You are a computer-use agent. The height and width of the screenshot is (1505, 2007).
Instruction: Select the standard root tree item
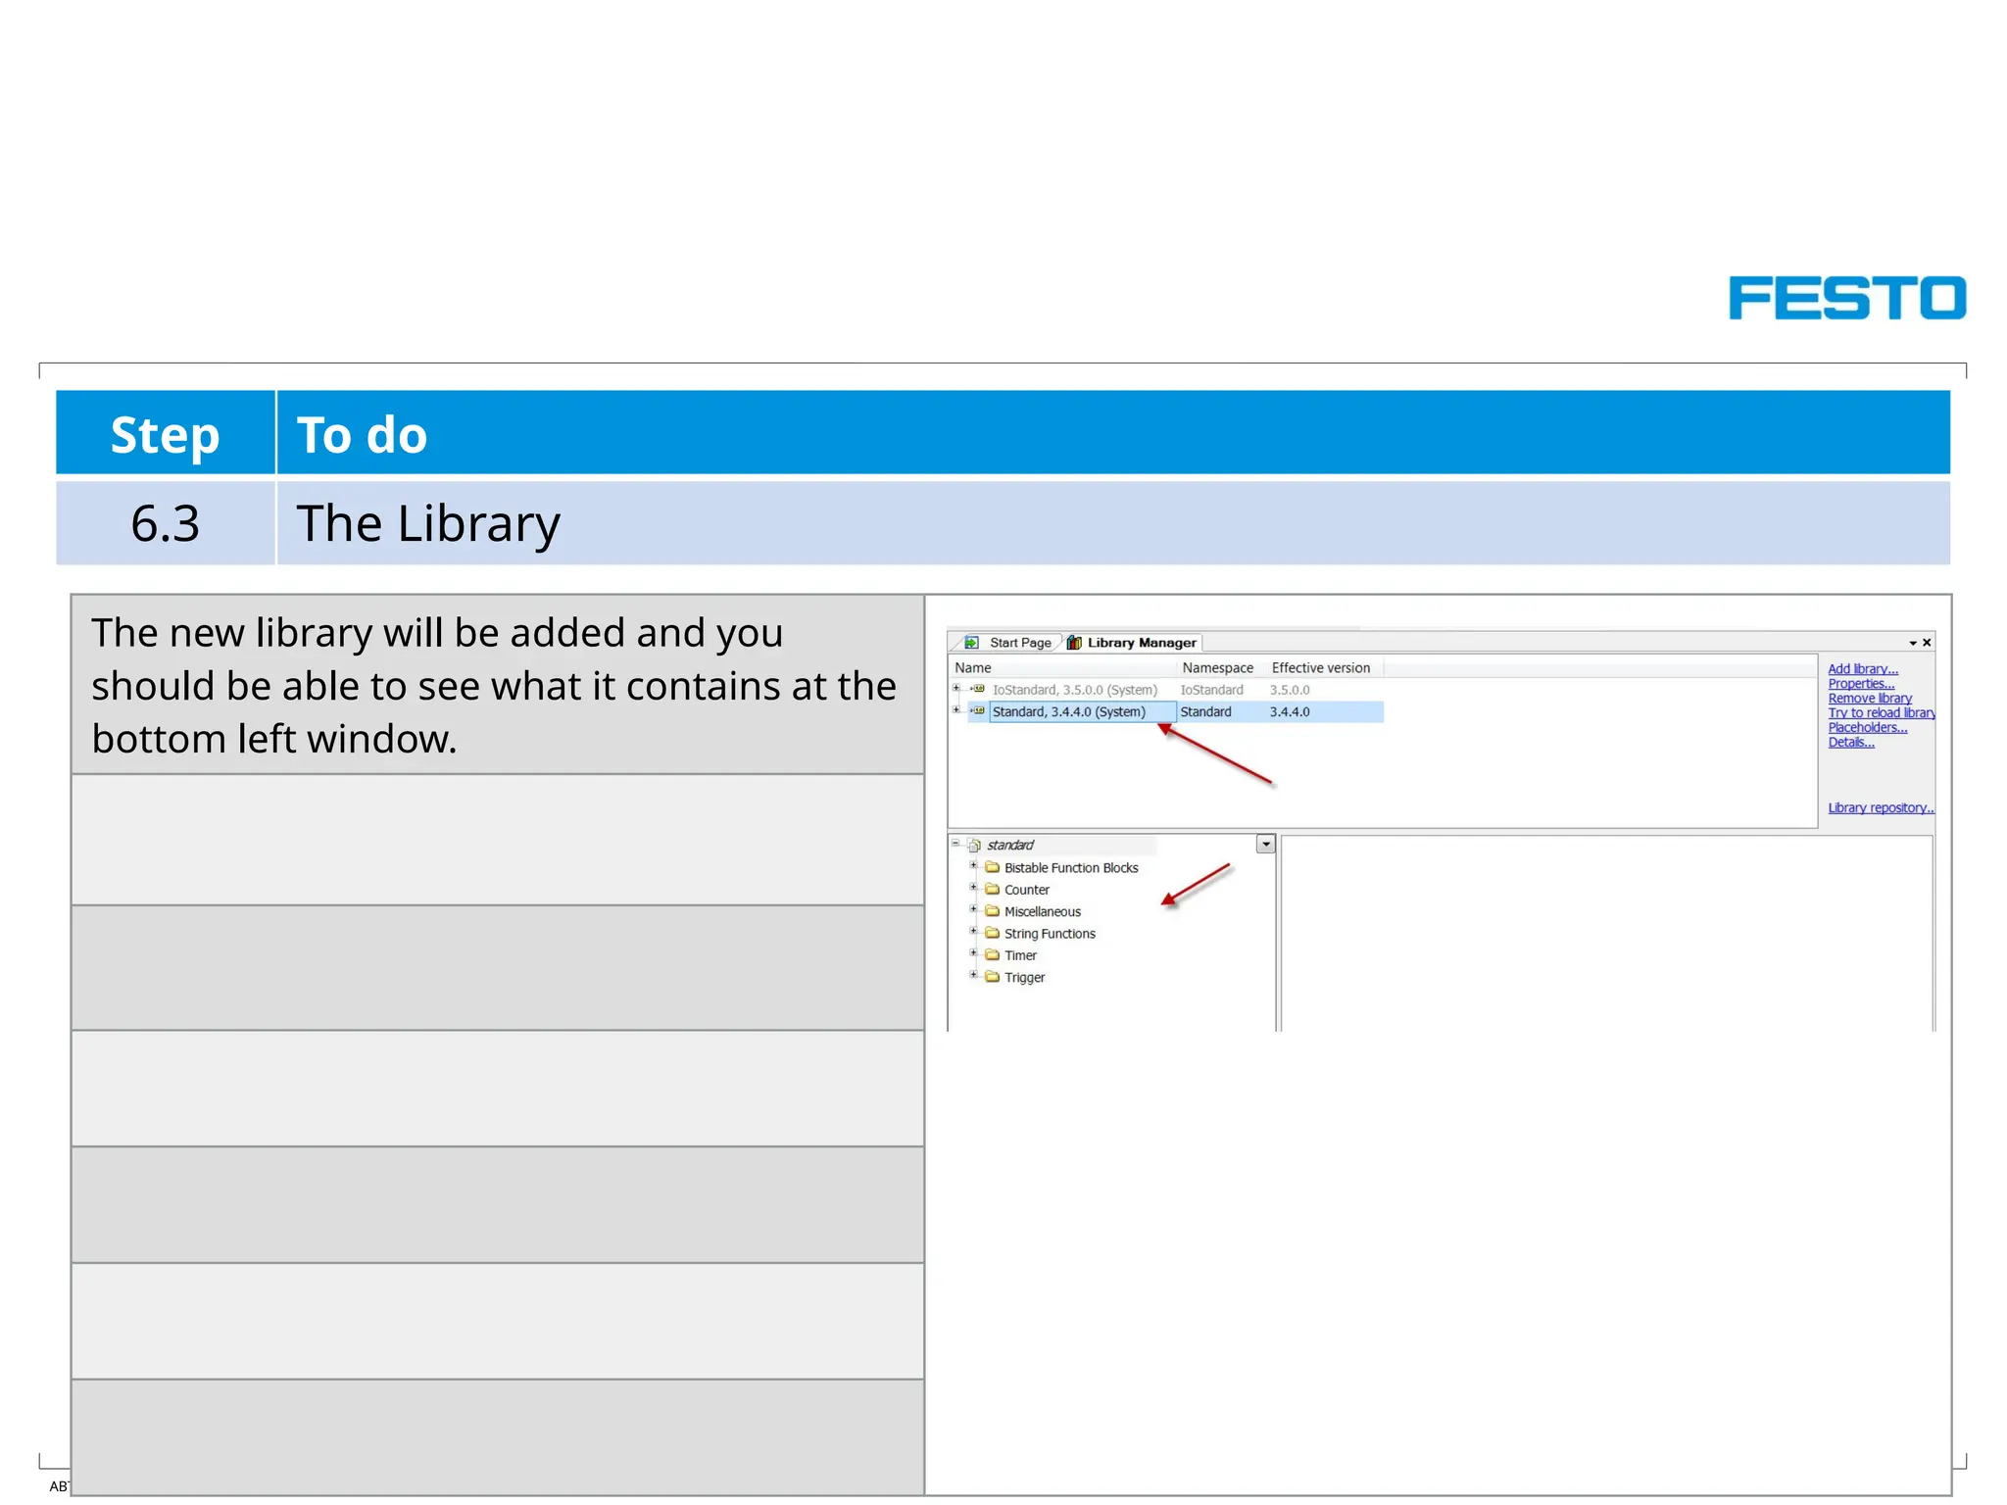click(x=1010, y=845)
